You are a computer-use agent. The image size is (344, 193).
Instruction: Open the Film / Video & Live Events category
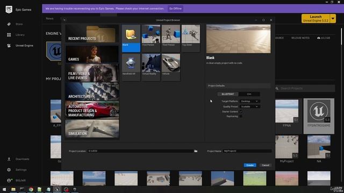92,73
